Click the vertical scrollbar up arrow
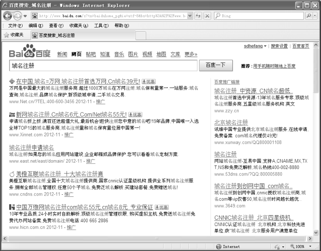Screen dimensions: 321x251 click(x=316, y=45)
